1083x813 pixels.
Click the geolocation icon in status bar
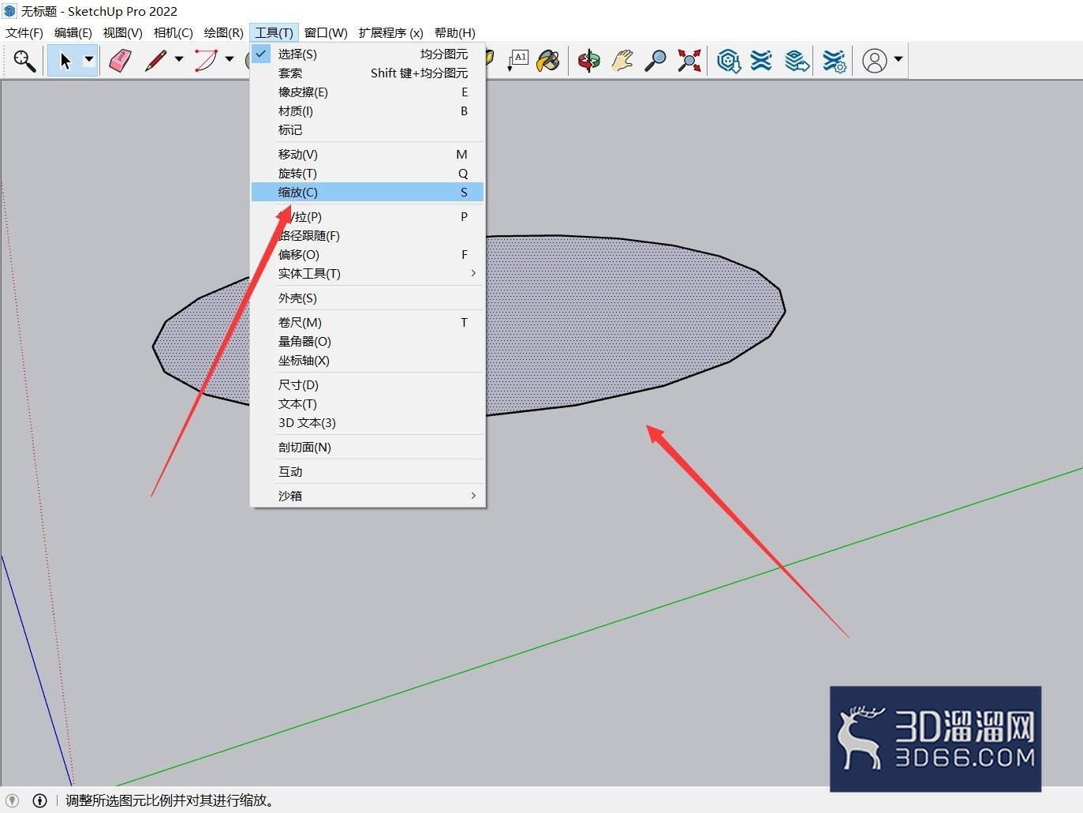pos(12,800)
